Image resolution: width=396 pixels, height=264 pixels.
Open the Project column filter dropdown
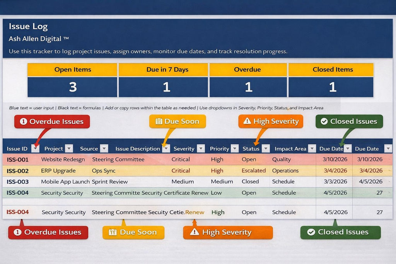69,148
